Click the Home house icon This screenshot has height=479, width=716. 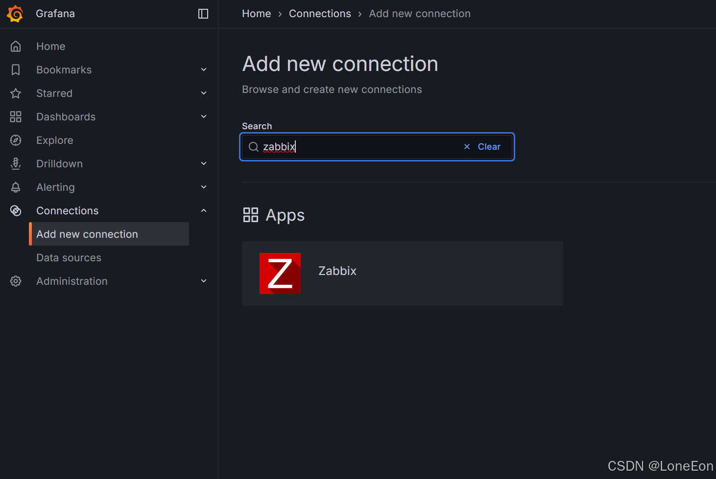(x=16, y=46)
